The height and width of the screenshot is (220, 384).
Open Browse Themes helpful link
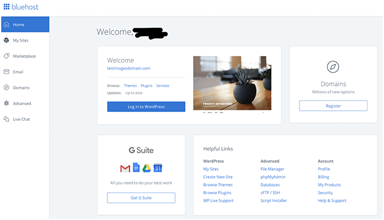218,185
